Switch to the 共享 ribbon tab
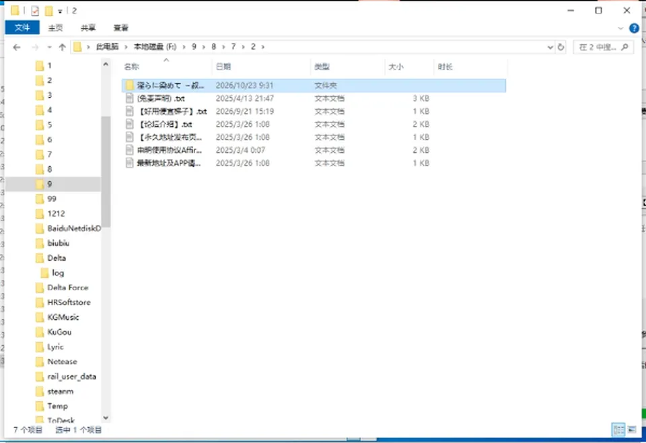Screen dimensions: 646x443 click(88, 28)
